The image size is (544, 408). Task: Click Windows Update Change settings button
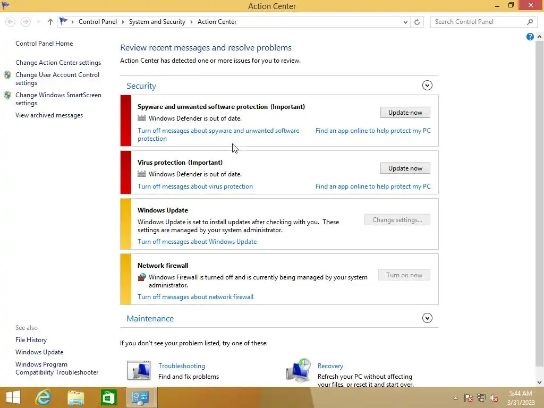(397, 219)
